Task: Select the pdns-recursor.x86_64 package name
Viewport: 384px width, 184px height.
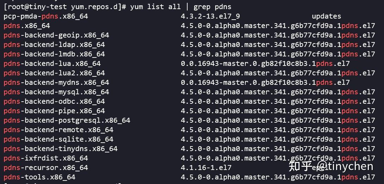Action: pos(46,168)
